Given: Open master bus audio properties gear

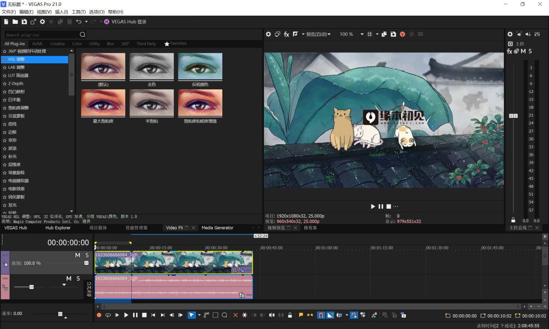Looking at the screenshot, I should click(510, 34).
